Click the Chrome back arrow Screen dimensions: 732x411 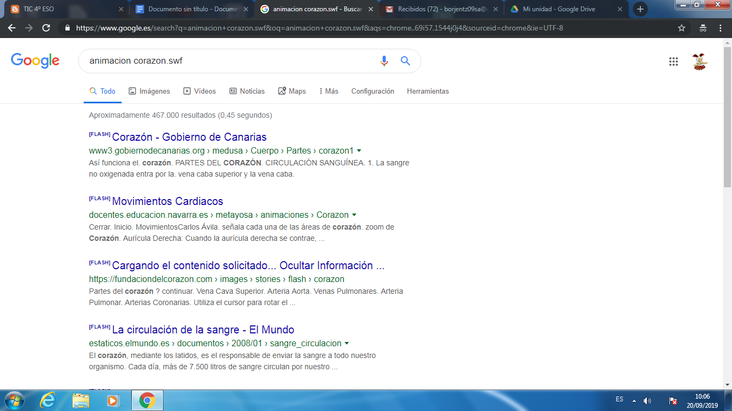[x=12, y=28]
